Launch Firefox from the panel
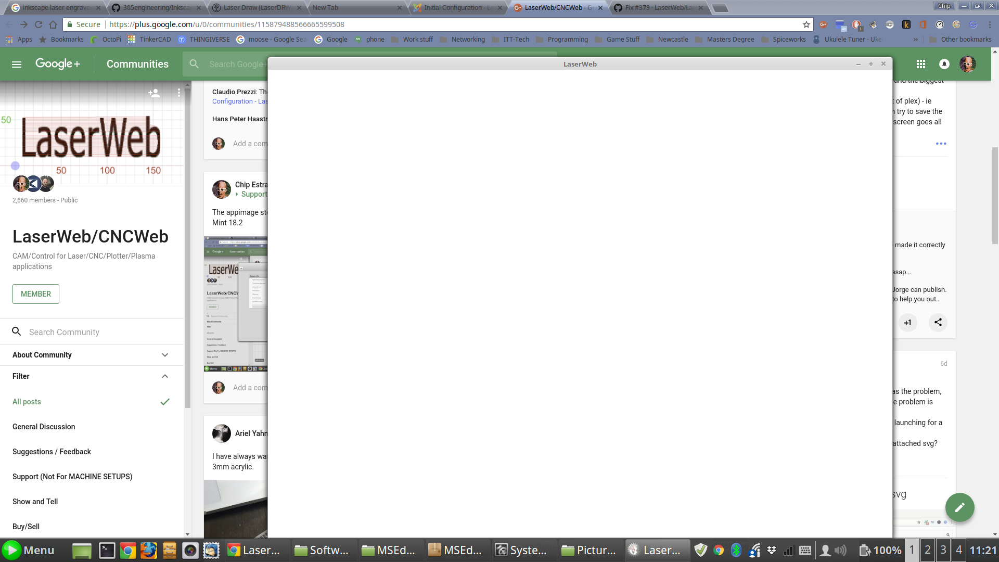This screenshot has width=999, height=562. click(x=149, y=550)
